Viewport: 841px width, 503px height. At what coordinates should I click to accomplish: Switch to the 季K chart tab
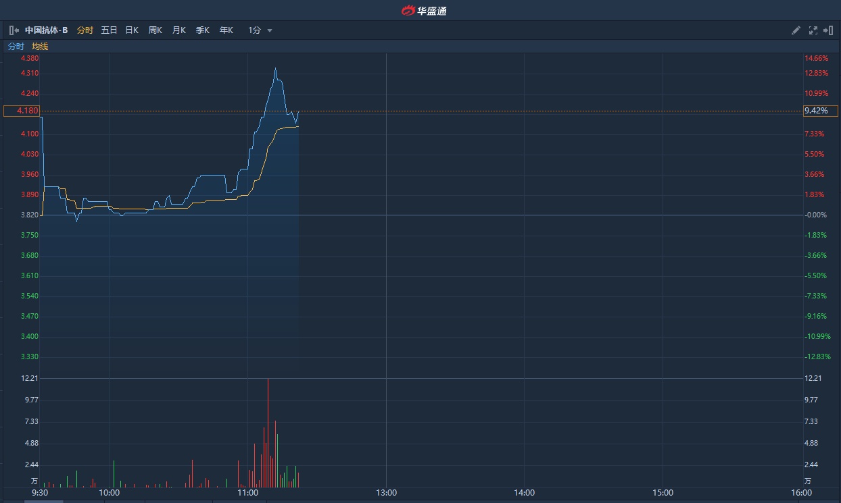tap(202, 30)
